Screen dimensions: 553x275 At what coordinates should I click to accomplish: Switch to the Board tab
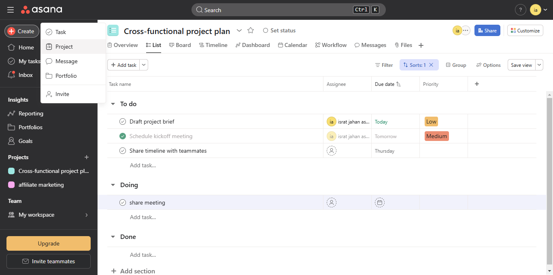[180, 45]
